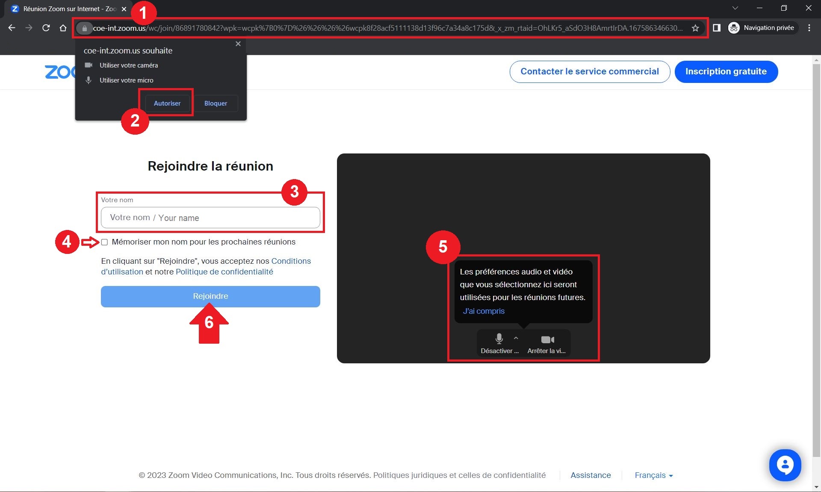Stop the video camera in preview
Viewport: 821px width, 492px height.
[547, 343]
